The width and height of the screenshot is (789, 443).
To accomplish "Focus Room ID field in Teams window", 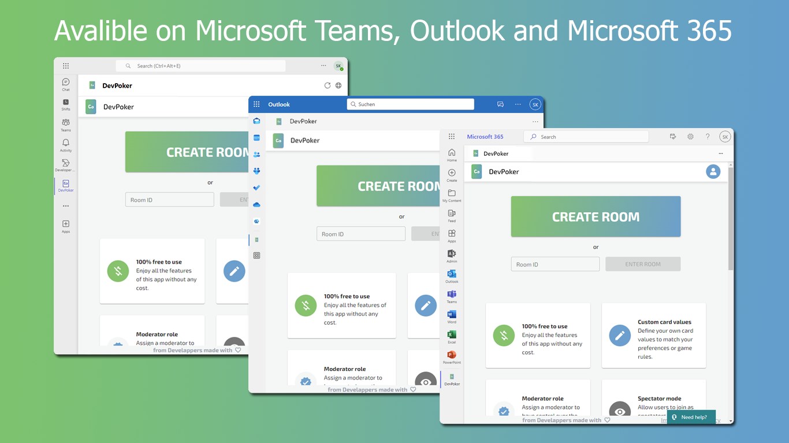I will tap(170, 200).
